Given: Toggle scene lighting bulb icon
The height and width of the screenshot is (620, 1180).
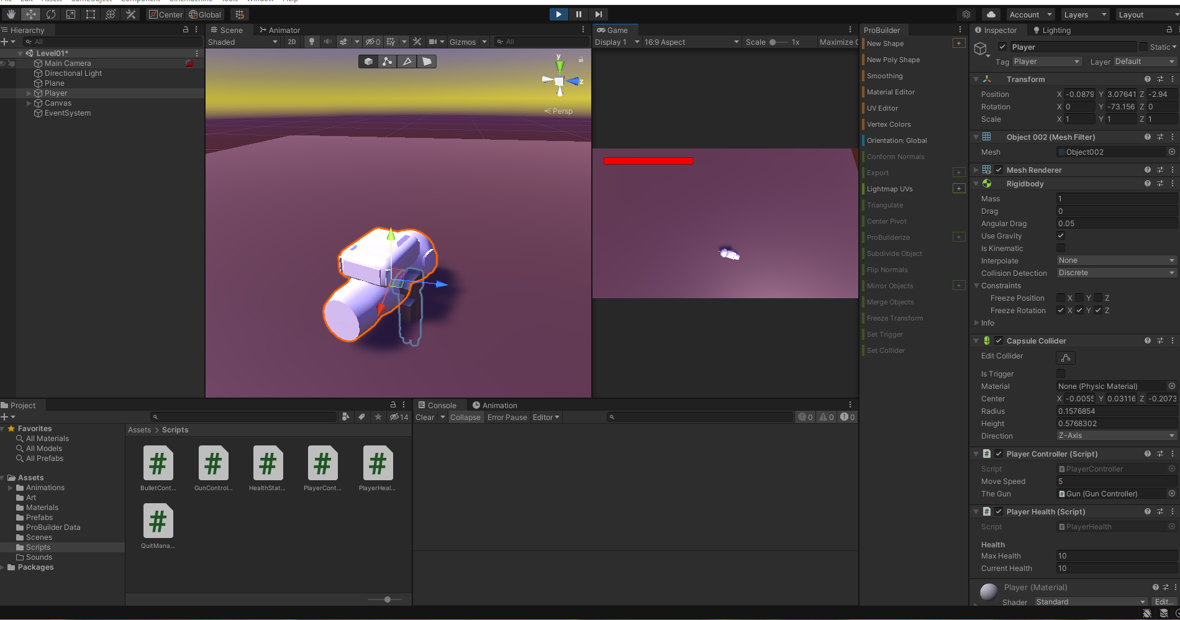Looking at the screenshot, I should 312,42.
